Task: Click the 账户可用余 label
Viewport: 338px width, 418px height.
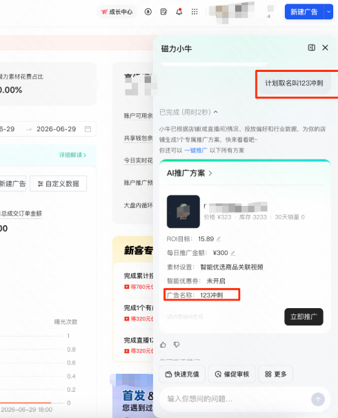Action: (x=138, y=115)
